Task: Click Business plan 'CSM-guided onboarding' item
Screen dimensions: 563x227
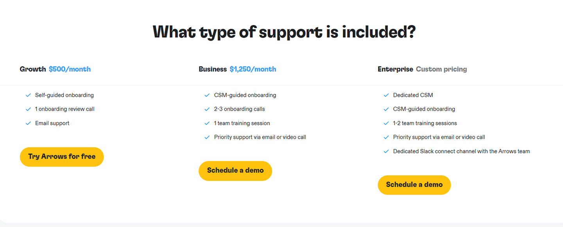Action: 245,95
